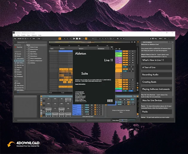
Task: Click the Del locator button
Action: 112,47
